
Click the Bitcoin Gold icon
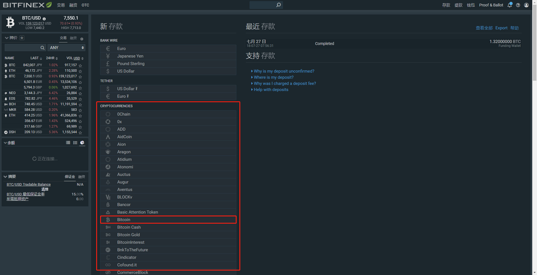[108, 235]
